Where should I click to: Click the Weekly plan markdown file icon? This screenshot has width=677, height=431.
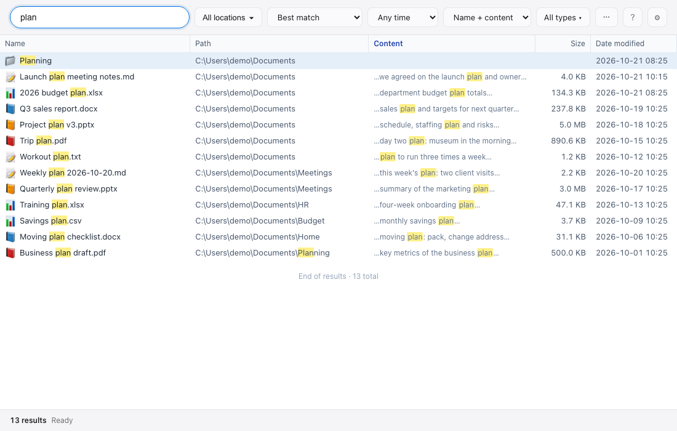10,173
